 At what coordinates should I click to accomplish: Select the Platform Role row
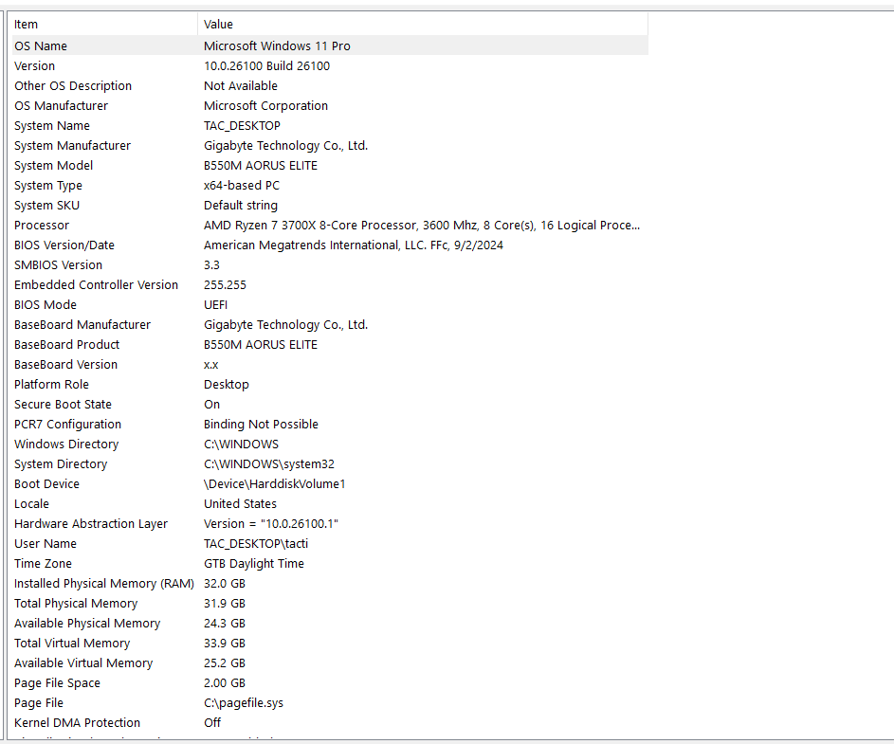[x=330, y=384]
